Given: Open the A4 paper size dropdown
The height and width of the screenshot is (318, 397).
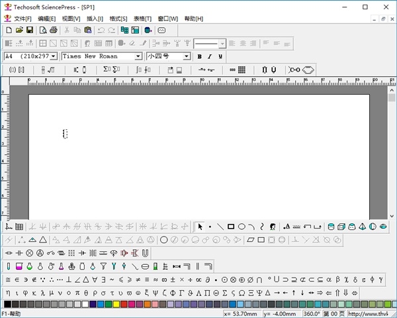Looking at the screenshot, I should [x=54, y=56].
